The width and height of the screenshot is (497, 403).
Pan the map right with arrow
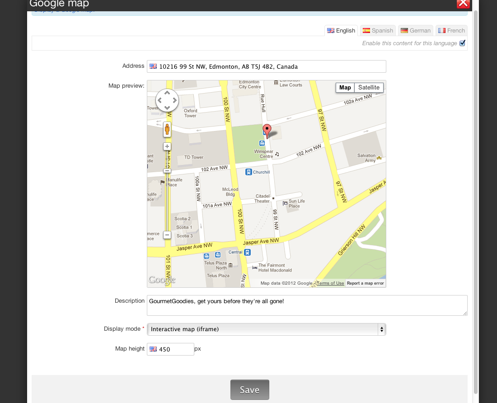[x=174, y=100]
